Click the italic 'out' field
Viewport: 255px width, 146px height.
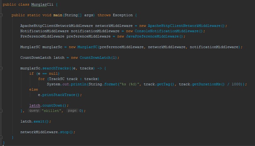[x=65, y=84]
